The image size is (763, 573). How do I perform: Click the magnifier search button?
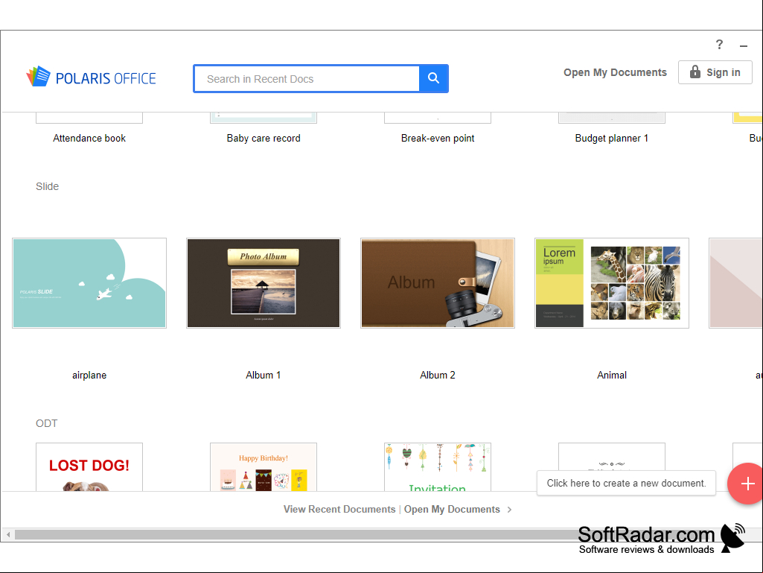[433, 78]
